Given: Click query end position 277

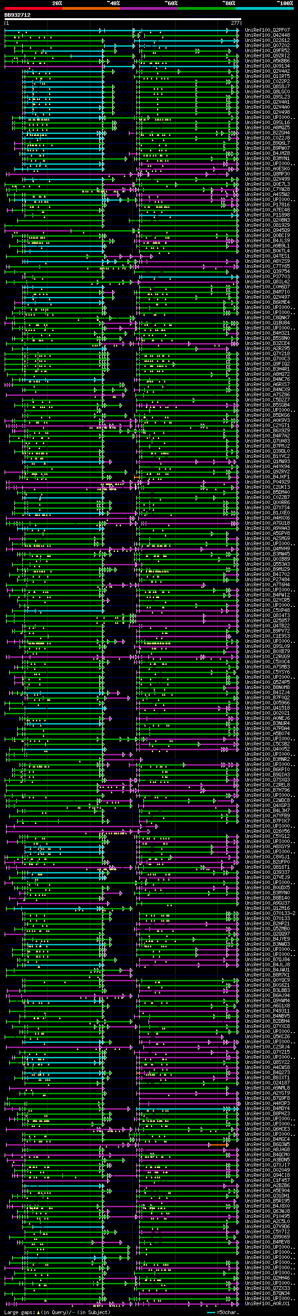Looking at the screenshot, I should click(x=235, y=23).
